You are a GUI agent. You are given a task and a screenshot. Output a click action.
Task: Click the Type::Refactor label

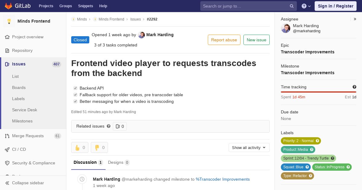point(297,176)
